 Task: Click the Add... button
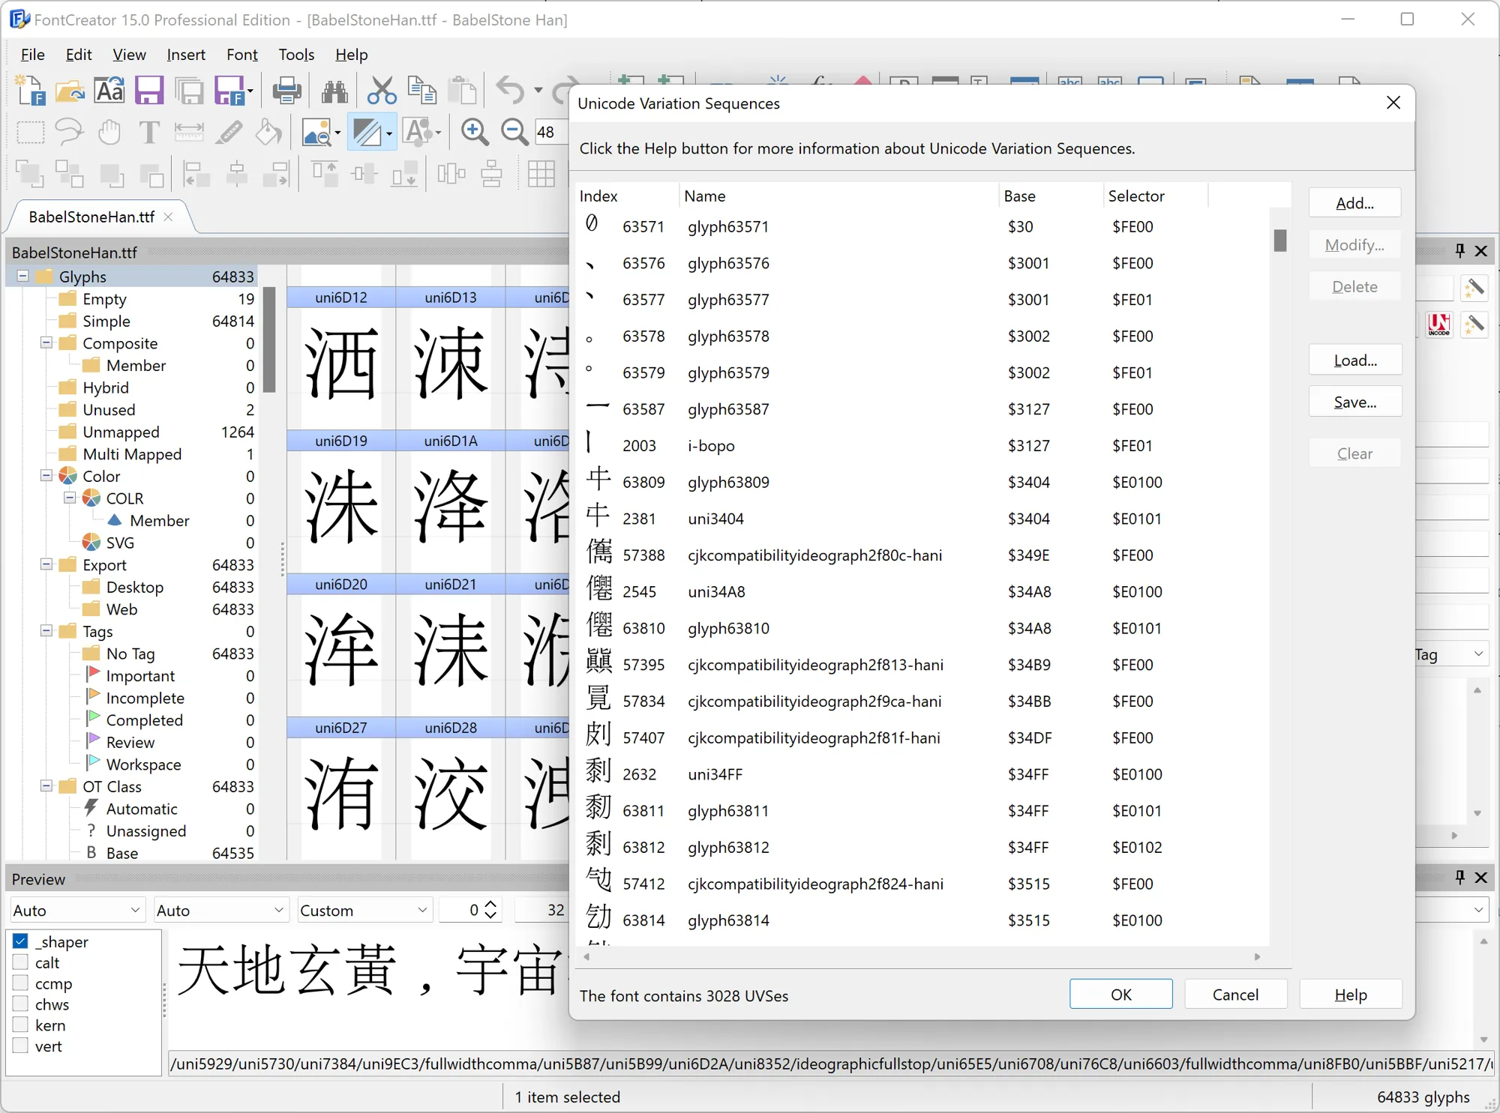(1354, 202)
